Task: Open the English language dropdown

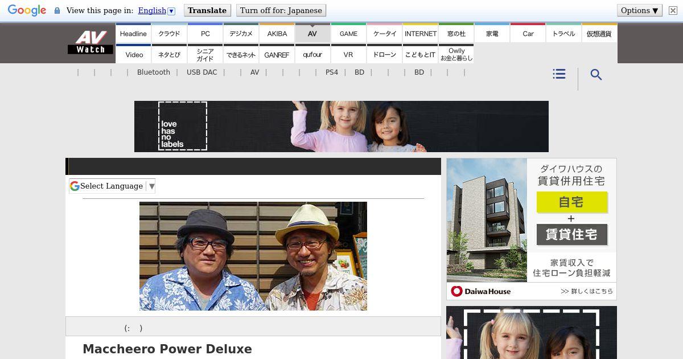Action: [156, 10]
